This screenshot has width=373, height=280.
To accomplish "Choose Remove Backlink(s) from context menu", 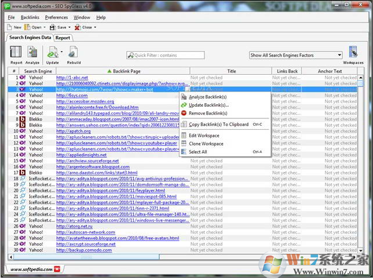I will (x=207, y=113).
